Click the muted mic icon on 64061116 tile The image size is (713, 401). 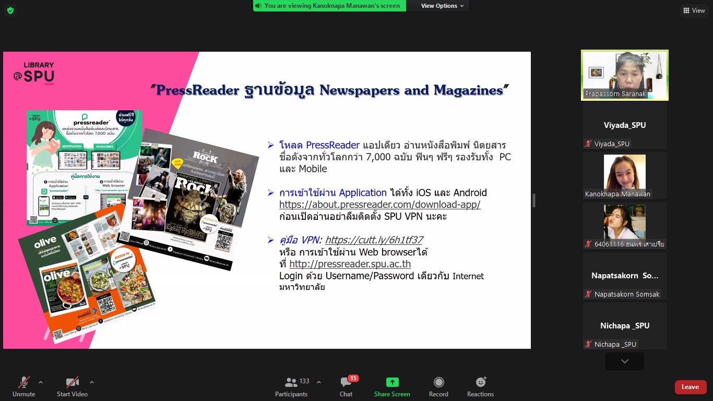(588, 244)
